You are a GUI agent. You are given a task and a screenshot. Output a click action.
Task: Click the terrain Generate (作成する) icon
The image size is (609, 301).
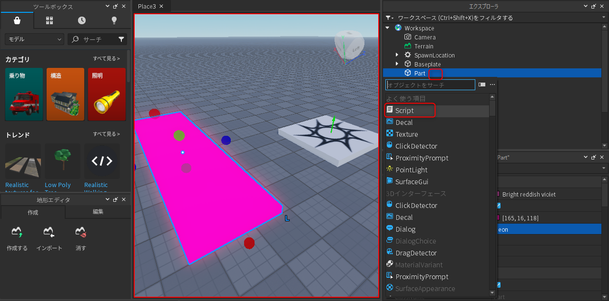pos(17,233)
